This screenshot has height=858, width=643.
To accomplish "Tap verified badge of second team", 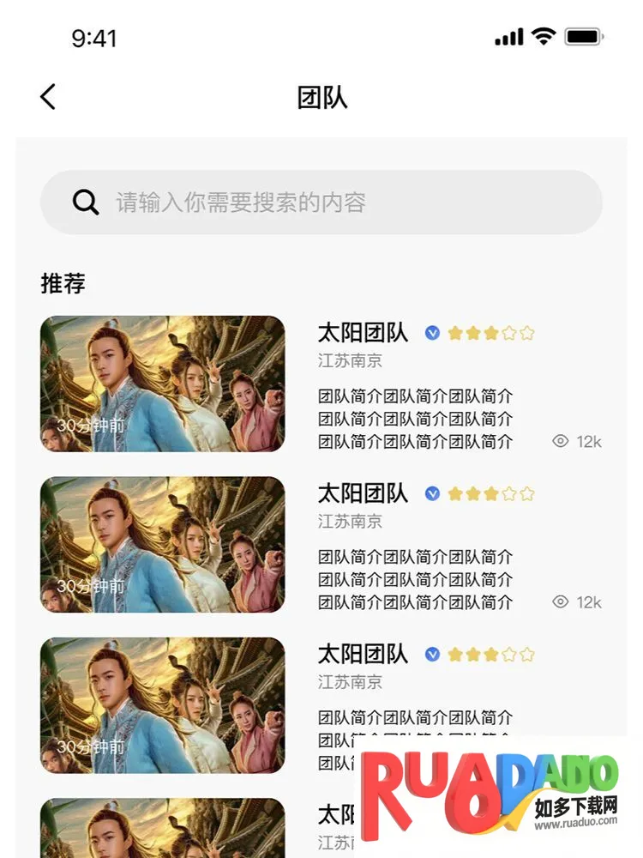I will pos(433,493).
